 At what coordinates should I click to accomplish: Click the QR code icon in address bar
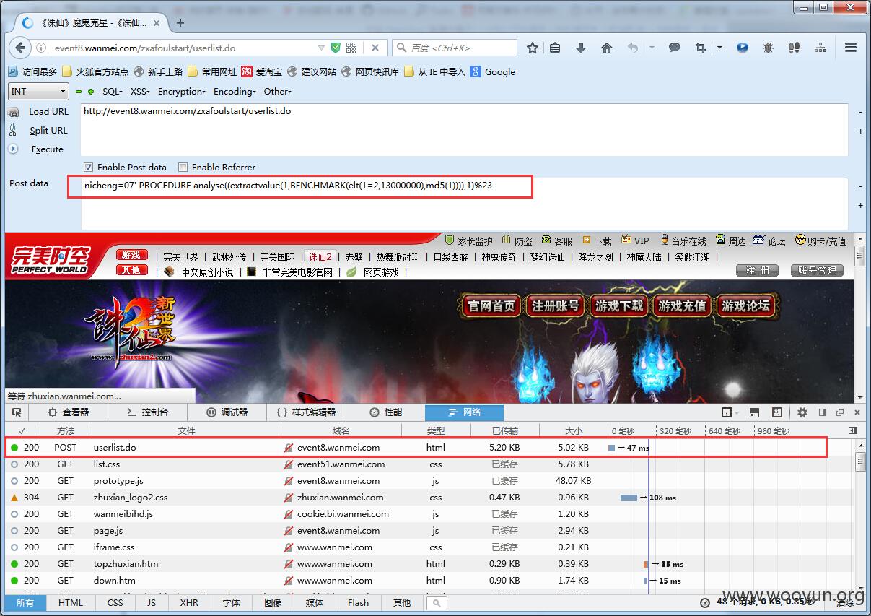351,48
